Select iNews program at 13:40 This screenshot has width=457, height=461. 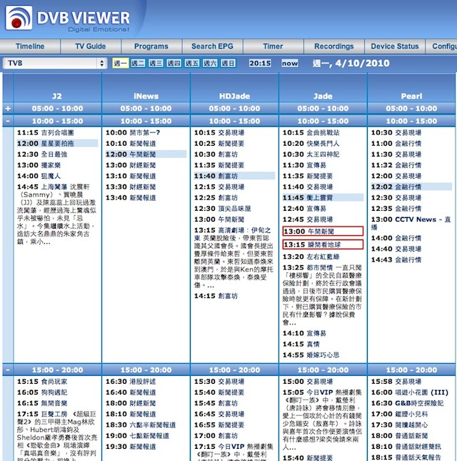131,198
